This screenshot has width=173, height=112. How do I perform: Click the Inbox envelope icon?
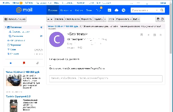coord(8,27)
